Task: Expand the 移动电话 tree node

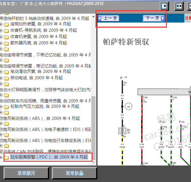Action: tap(1, 78)
